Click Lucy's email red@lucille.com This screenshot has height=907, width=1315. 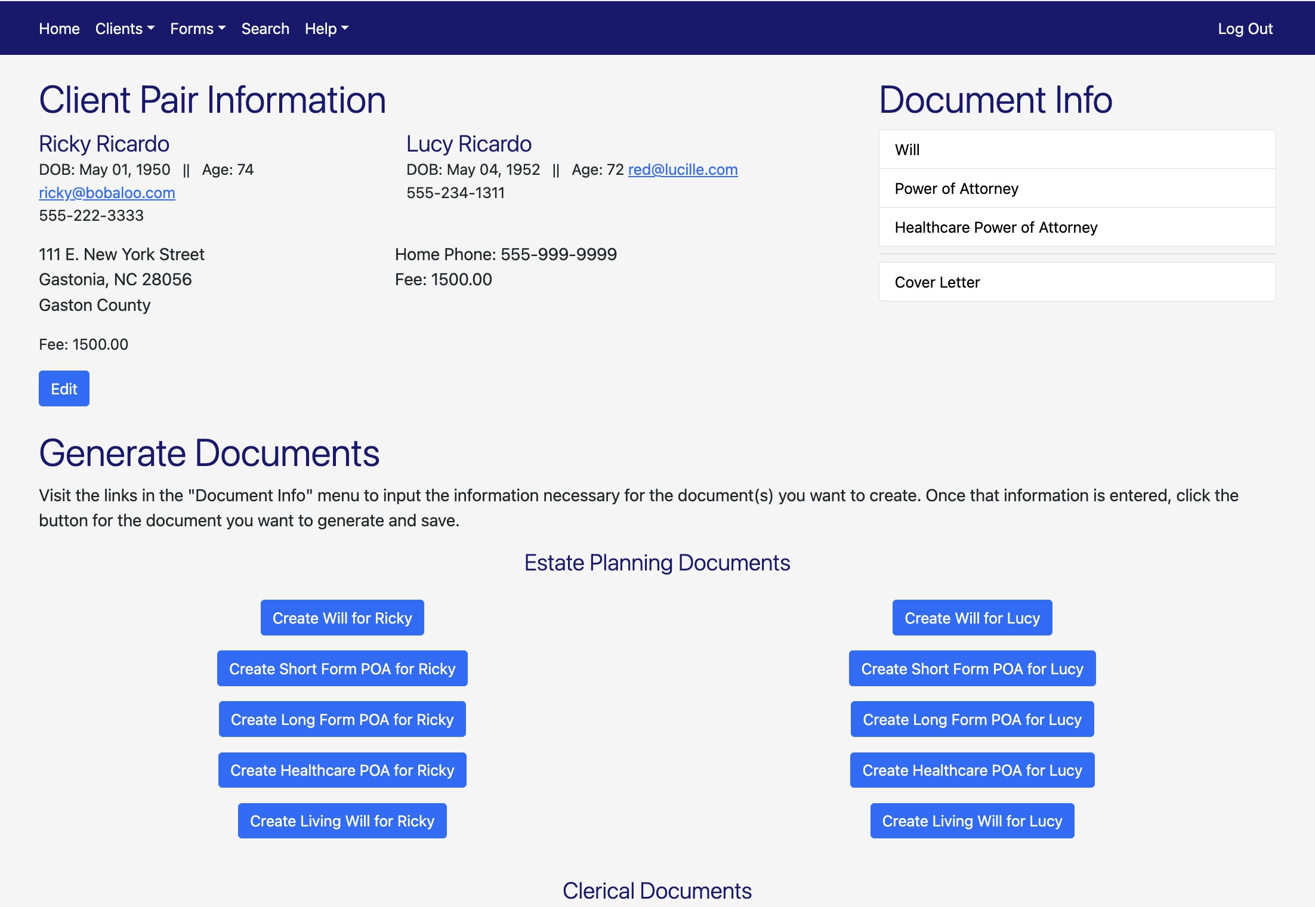pyautogui.click(x=683, y=169)
